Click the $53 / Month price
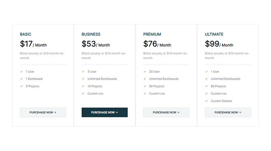 point(96,44)
